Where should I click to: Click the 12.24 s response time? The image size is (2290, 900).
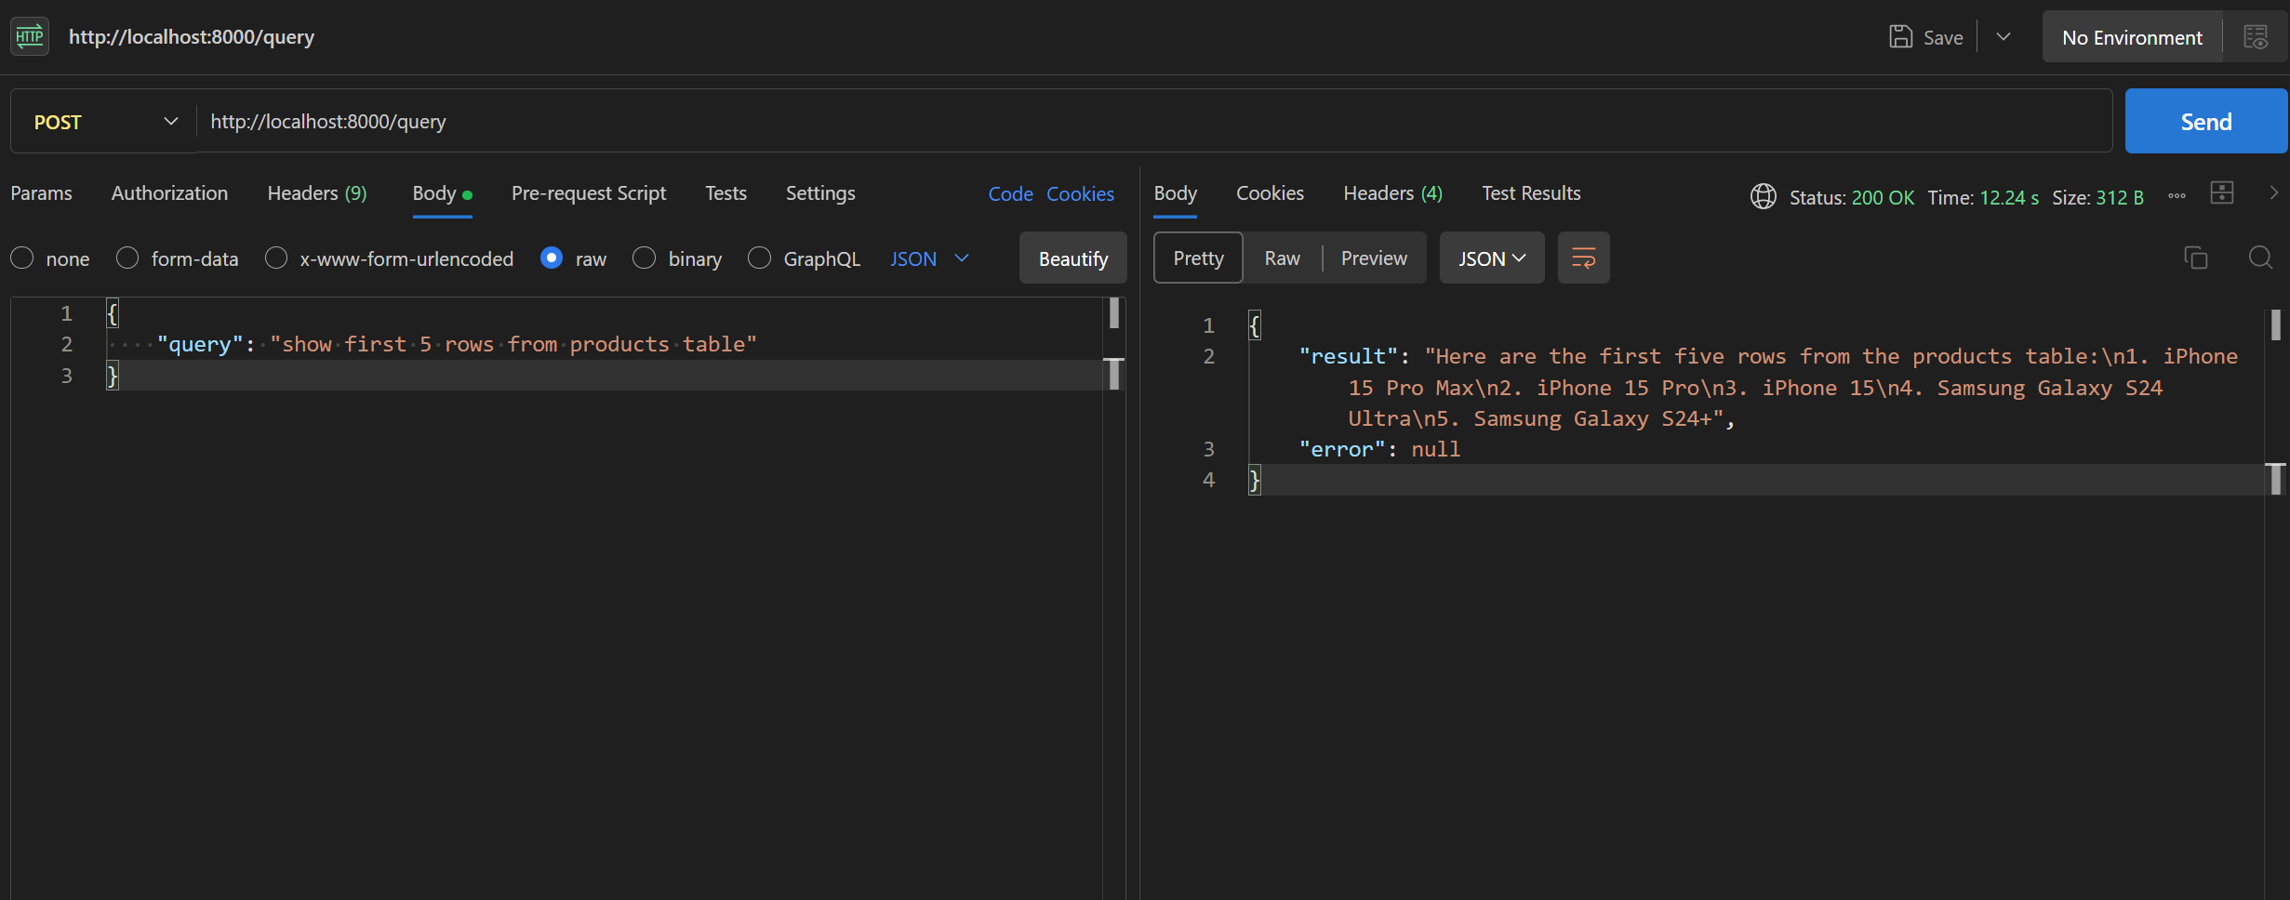coord(2009,197)
